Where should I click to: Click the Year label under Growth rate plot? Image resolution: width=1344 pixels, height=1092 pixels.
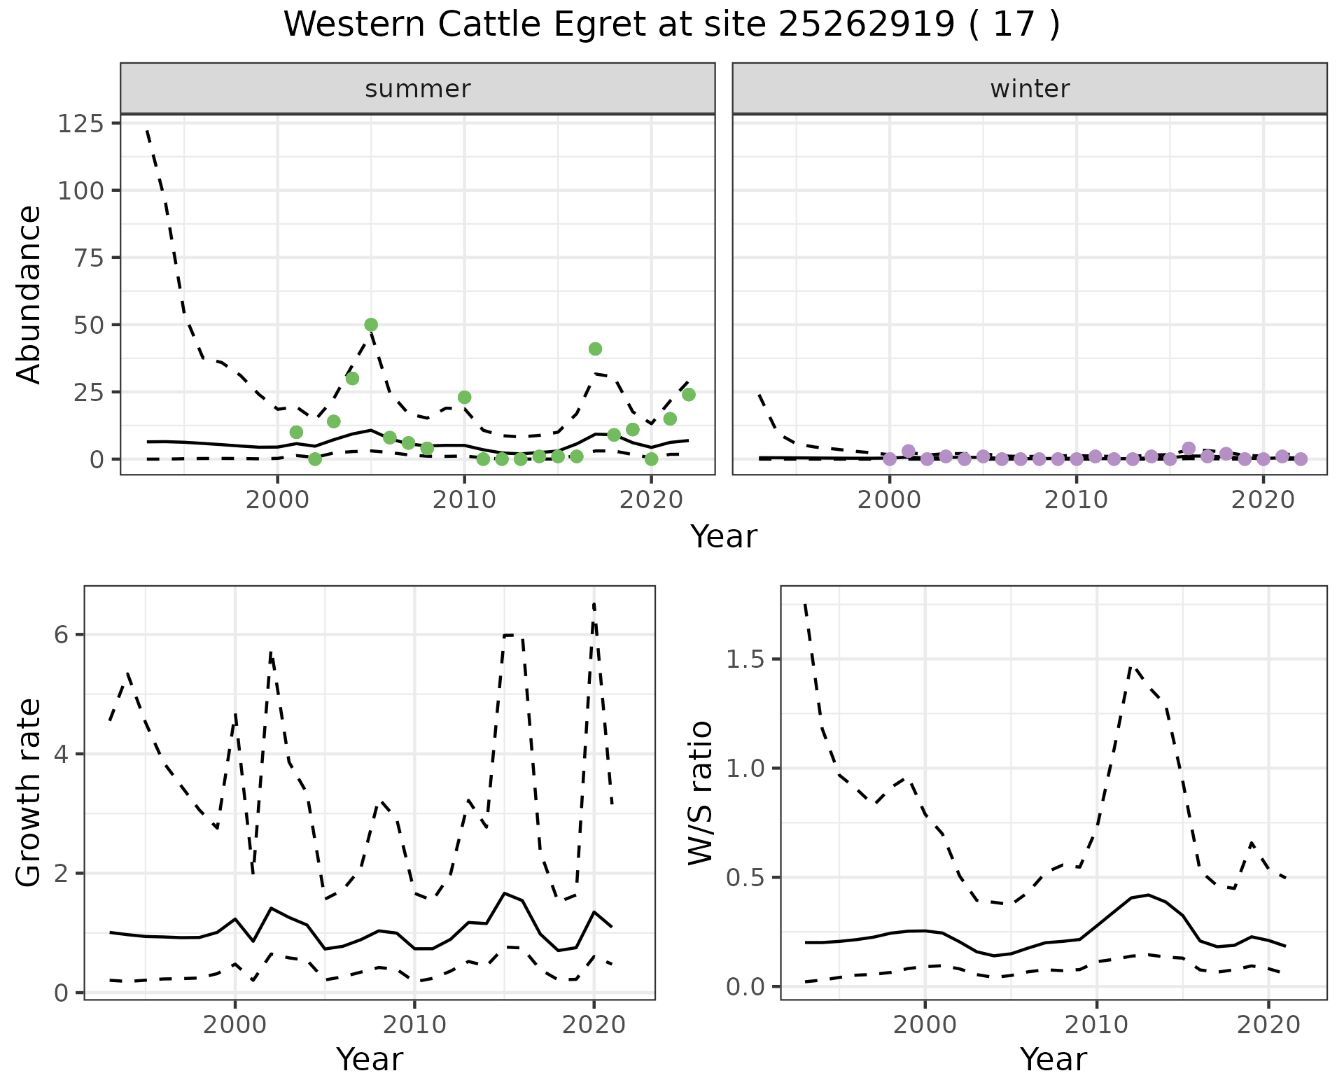click(370, 1060)
